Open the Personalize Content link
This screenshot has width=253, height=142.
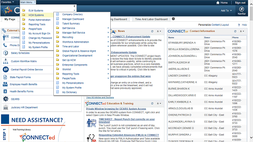click(x=209, y=25)
